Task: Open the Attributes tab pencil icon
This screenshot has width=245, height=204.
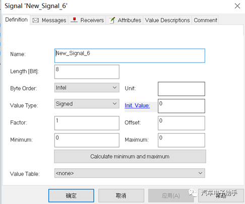Action: click(x=112, y=20)
